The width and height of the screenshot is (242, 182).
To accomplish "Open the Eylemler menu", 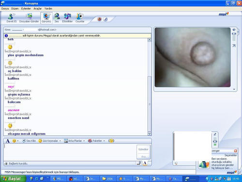I will (26, 9).
